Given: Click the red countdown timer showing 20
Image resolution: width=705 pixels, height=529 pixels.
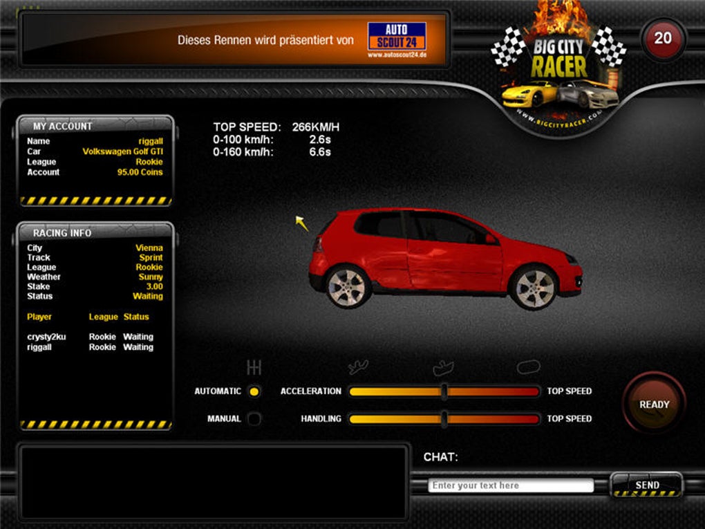Looking at the screenshot, I should pyautogui.click(x=664, y=39).
